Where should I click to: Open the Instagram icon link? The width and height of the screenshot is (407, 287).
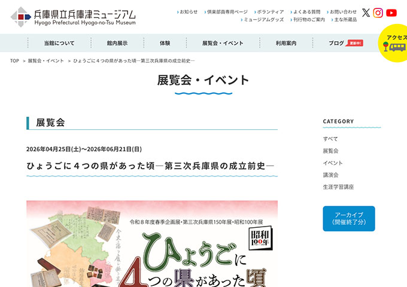(x=378, y=13)
